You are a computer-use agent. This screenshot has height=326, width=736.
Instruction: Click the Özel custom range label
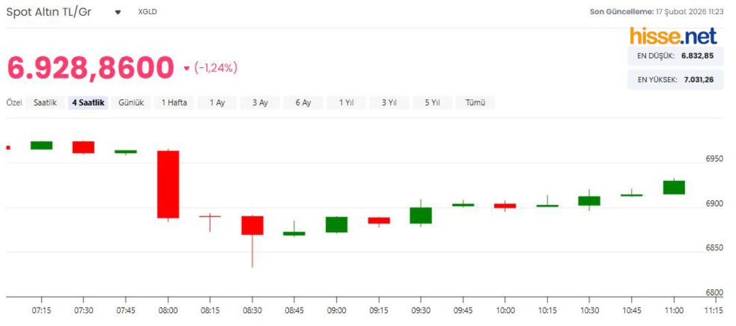[14, 103]
